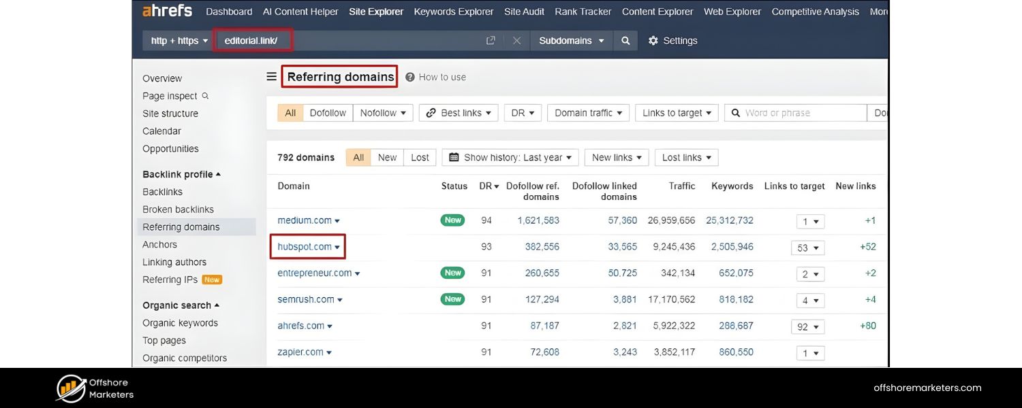Open Keywords Explorer in top navigation
1022x408 pixels.
[x=454, y=12]
